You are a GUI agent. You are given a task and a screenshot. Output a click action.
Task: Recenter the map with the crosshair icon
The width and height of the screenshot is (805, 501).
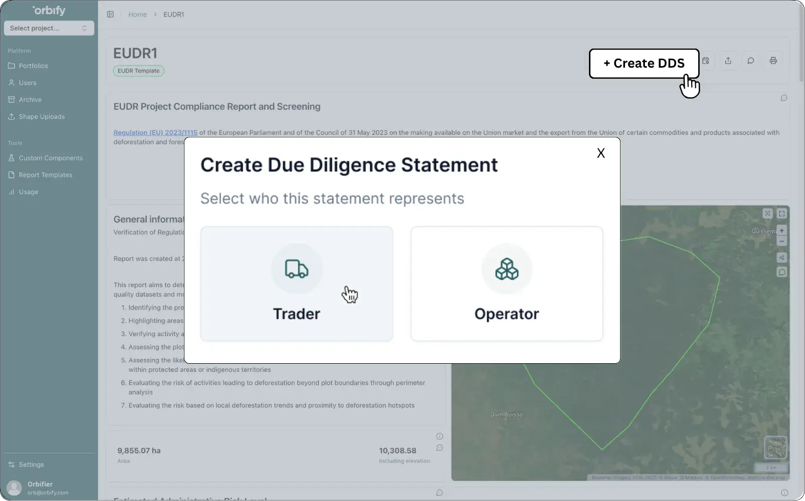point(767,213)
